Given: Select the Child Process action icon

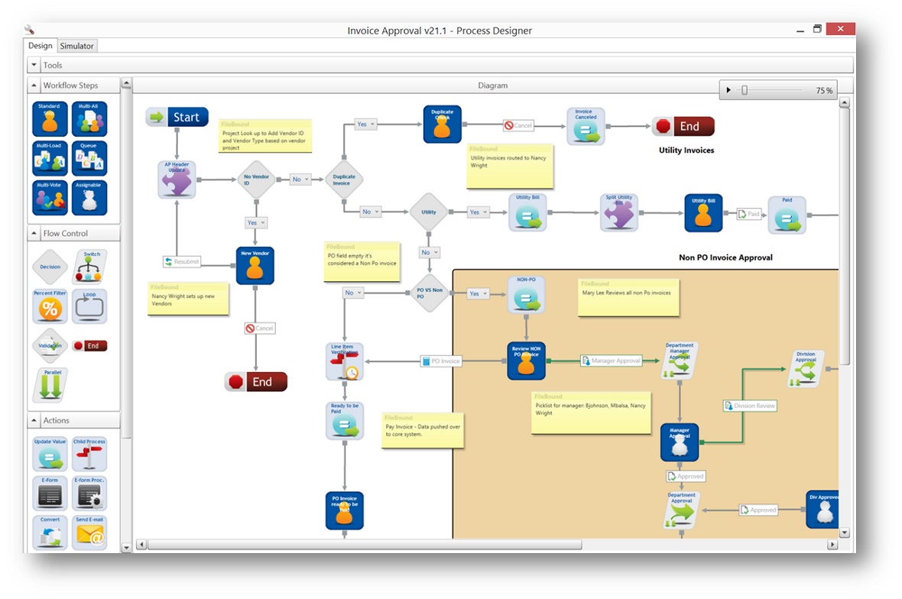Looking at the screenshot, I should pos(89,453).
